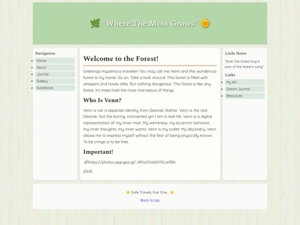
Task: Go to the About page
Action: 55,68
